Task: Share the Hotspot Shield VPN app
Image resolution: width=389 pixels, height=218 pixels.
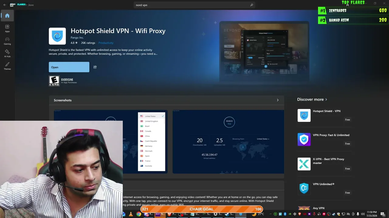Action: point(95,67)
